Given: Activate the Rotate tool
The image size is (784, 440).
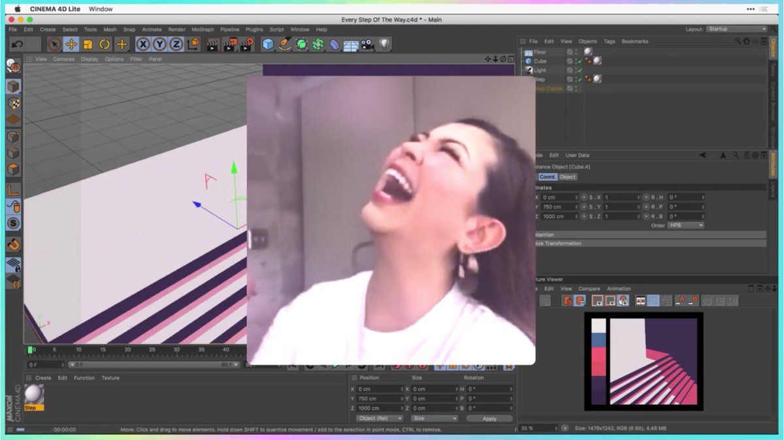Looking at the screenshot, I should (105, 44).
